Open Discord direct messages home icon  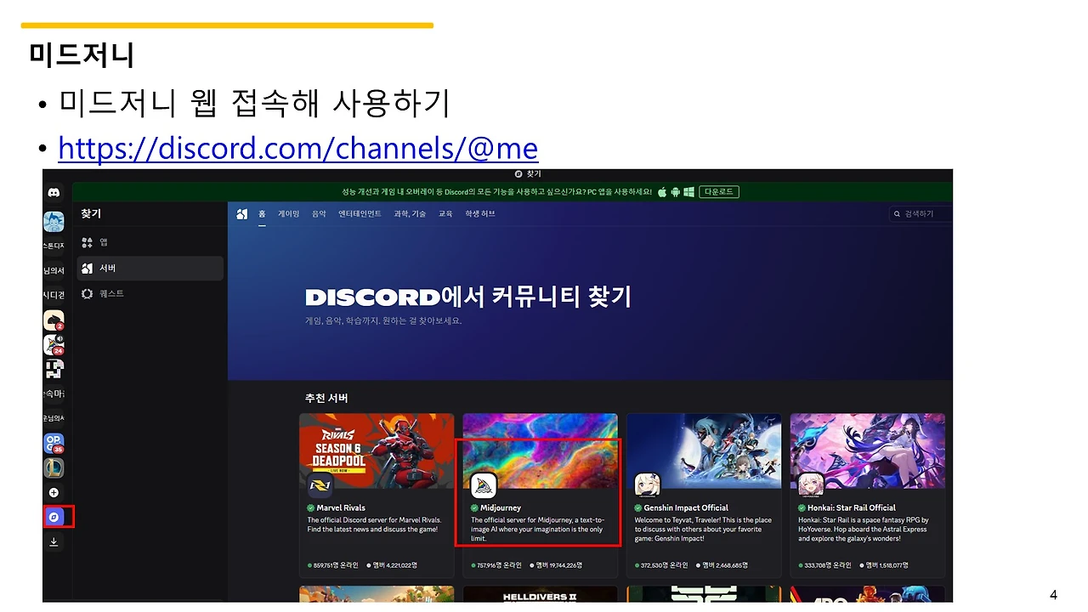[54, 192]
